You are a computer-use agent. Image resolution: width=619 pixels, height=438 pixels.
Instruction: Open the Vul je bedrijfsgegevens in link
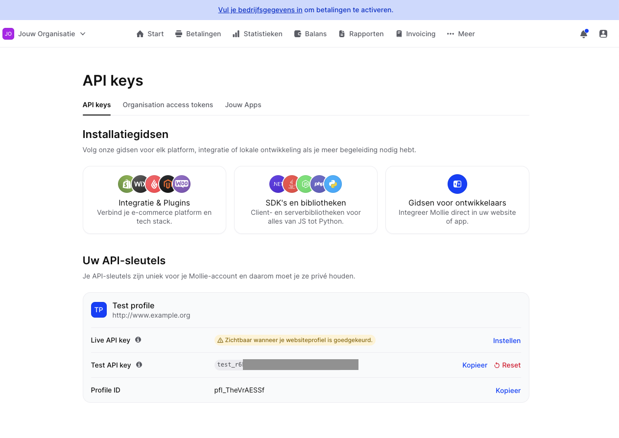click(260, 9)
